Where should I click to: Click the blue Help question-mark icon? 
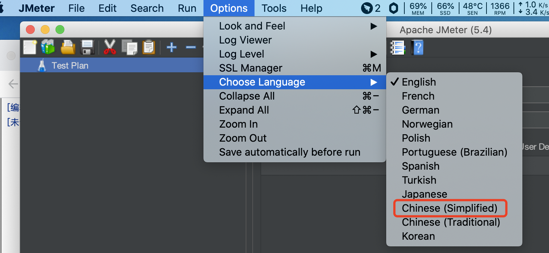tap(418, 48)
